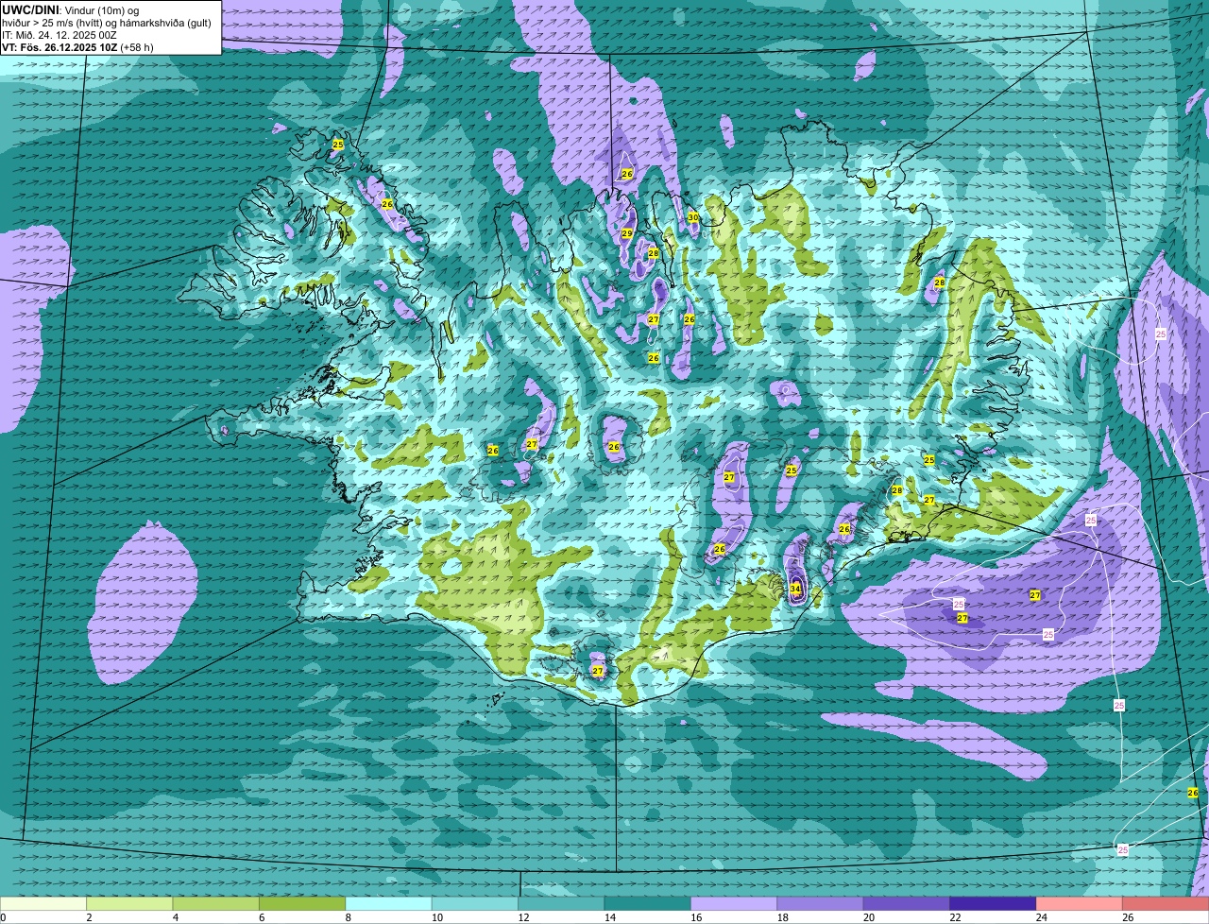This screenshot has height=924, width=1209.
Task: Pick the 24–26 m/s pink legend swatch
Action: [1080, 903]
